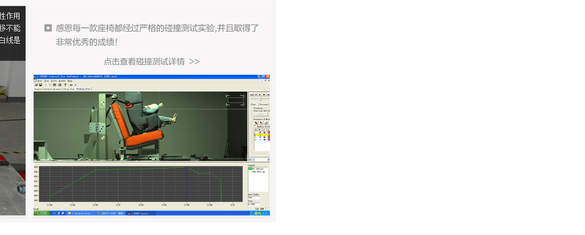The image size is (585, 235).
Task: Click the Save disk toolbar icon
Action: (41, 85)
